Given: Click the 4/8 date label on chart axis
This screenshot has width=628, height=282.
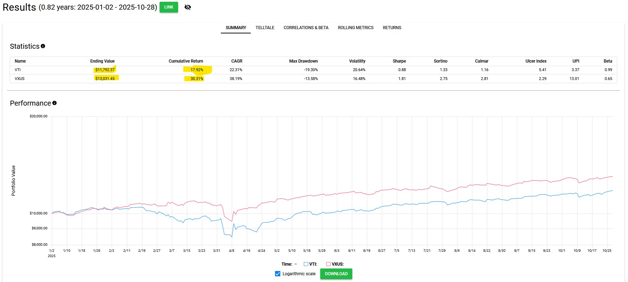Looking at the screenshot, I should pos(232,251).
